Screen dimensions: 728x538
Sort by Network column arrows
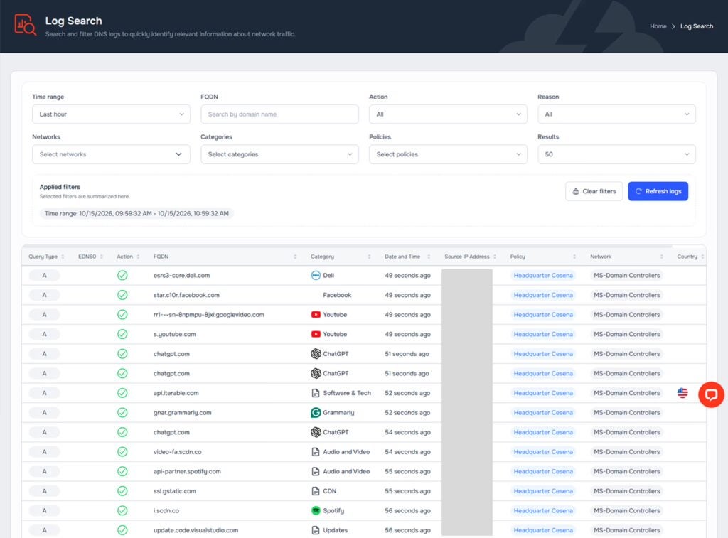tap(662, 257)
